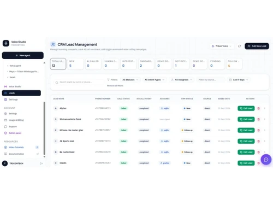
Task: Open the All Assignees dropdown
Action: coord(182,80)
